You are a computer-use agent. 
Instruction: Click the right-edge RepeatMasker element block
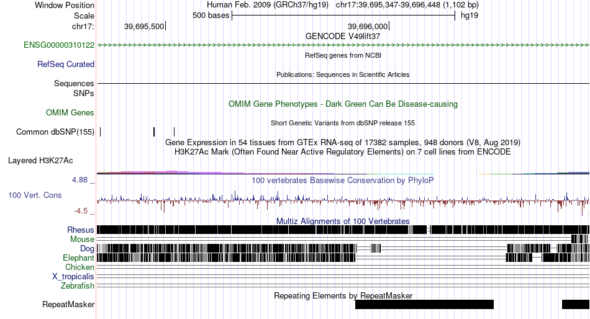tap(576, 304)
